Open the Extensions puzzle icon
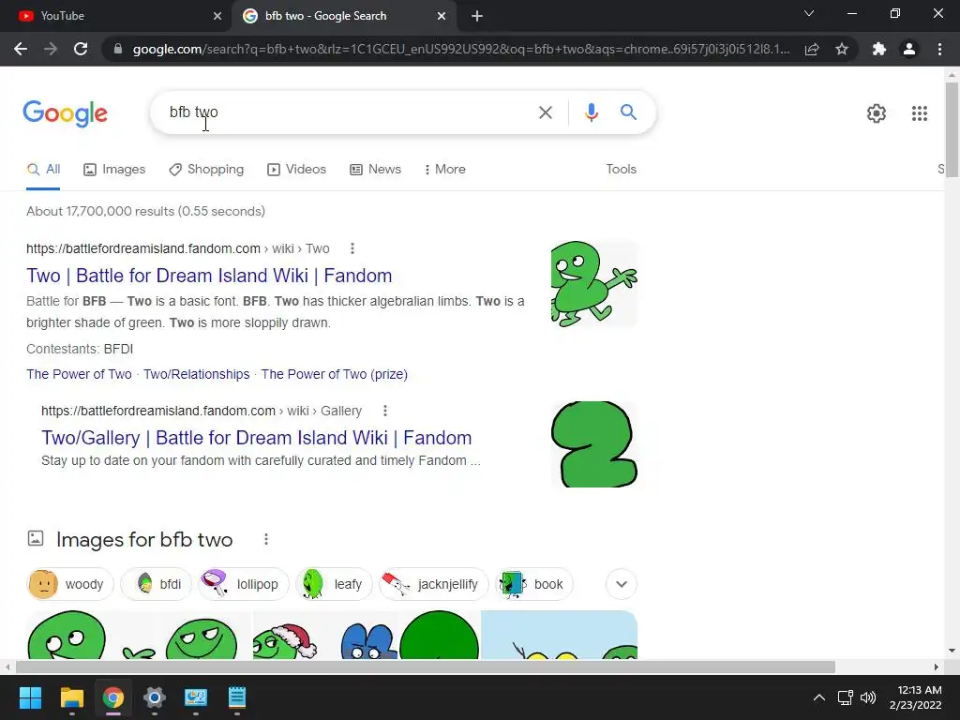This screenshot has width=960, height=720. pos(879,49)
